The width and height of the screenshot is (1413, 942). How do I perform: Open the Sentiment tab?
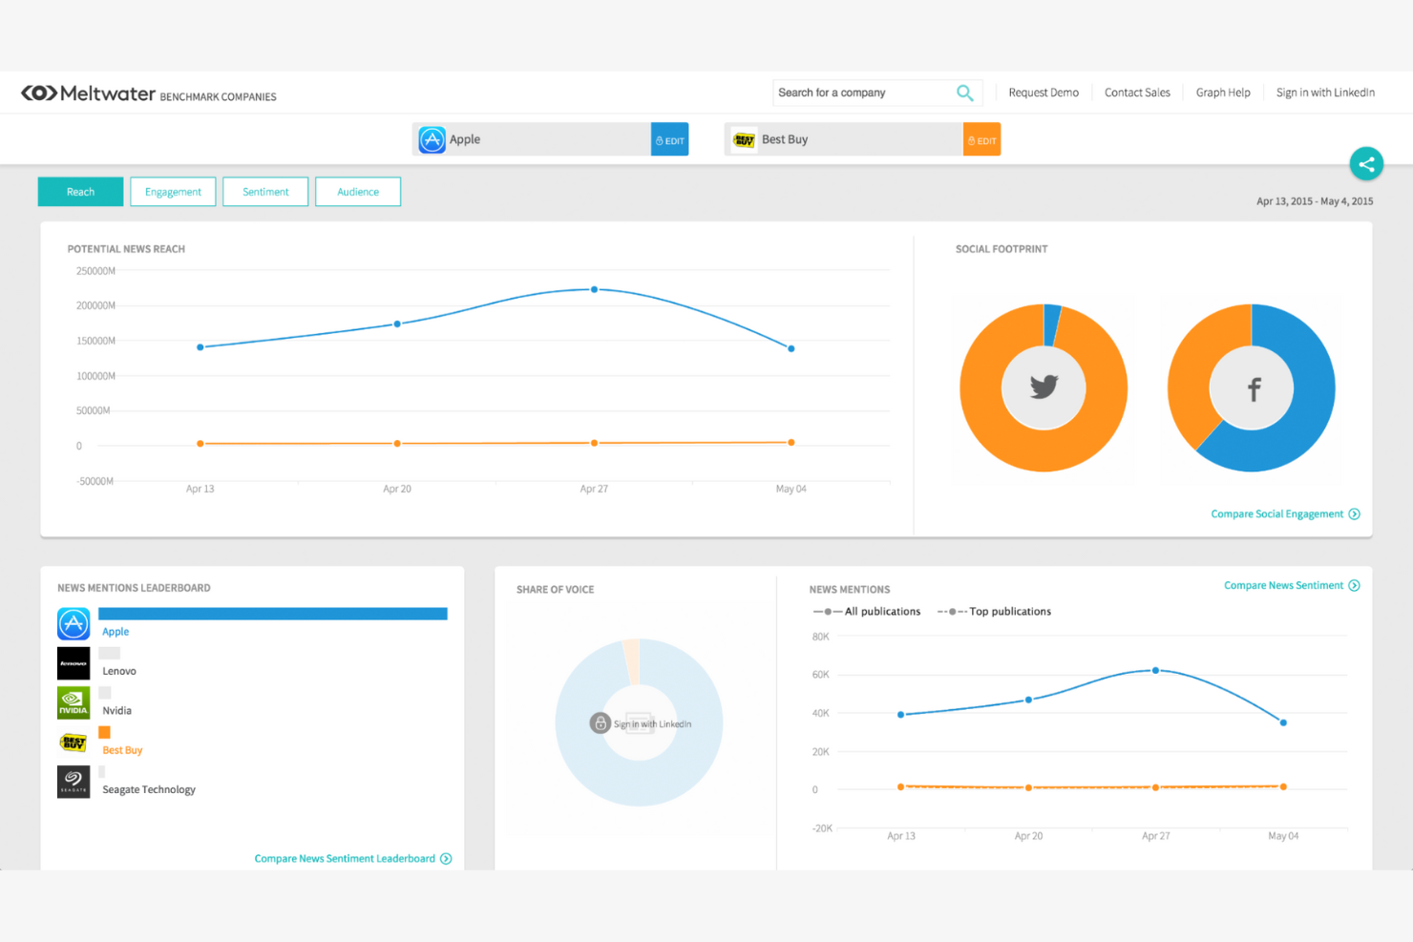pyautogui.click(x=265, y=192)
